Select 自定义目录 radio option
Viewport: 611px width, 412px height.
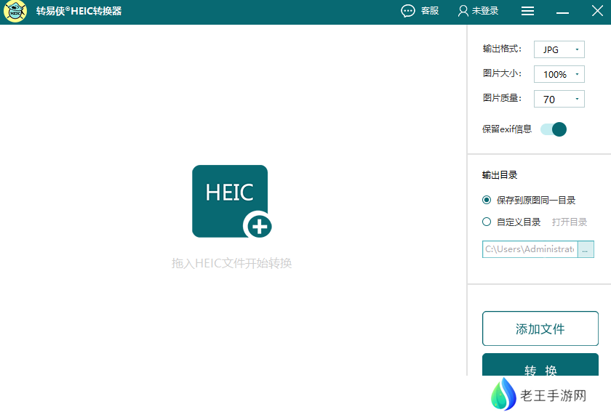coord(487,222)
